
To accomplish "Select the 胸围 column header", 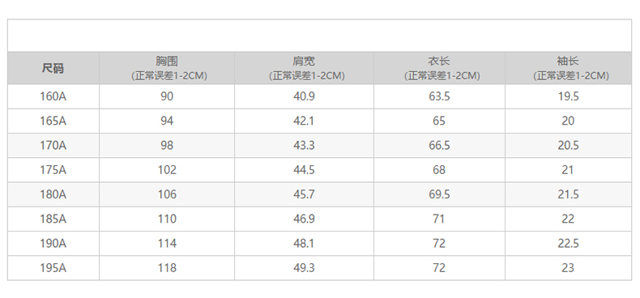I will 167,68.
